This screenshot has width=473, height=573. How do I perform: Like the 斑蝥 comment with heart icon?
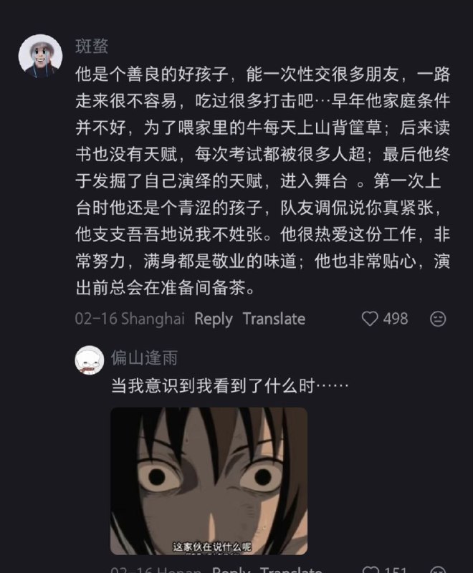click(370, 319)
